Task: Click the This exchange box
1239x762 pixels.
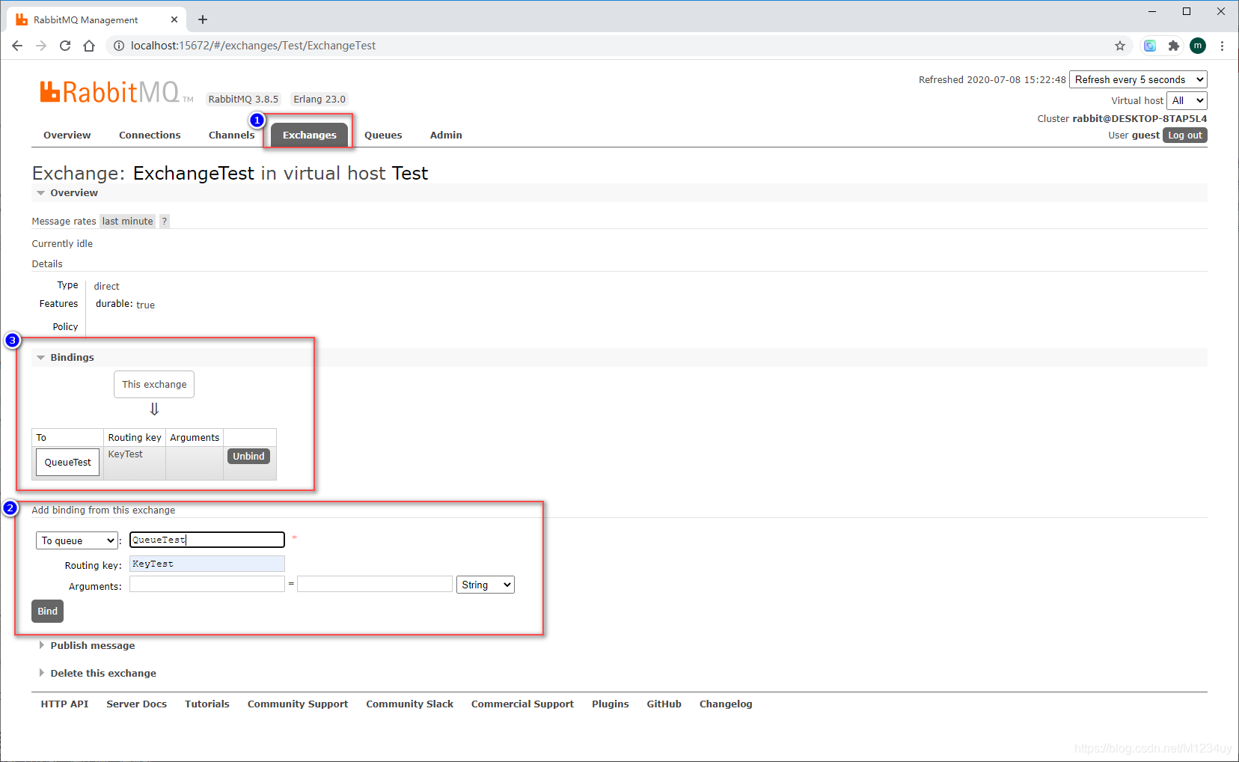Action: coord(154,385)
